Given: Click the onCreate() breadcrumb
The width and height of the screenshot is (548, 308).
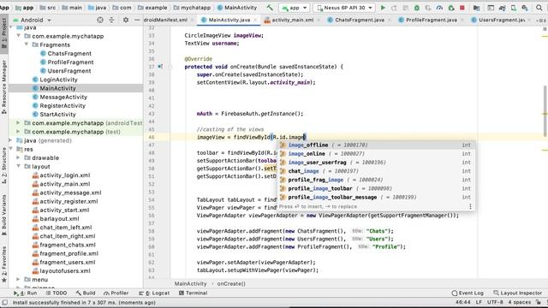Looking at the screenshot, I should (x=231, y=283).
